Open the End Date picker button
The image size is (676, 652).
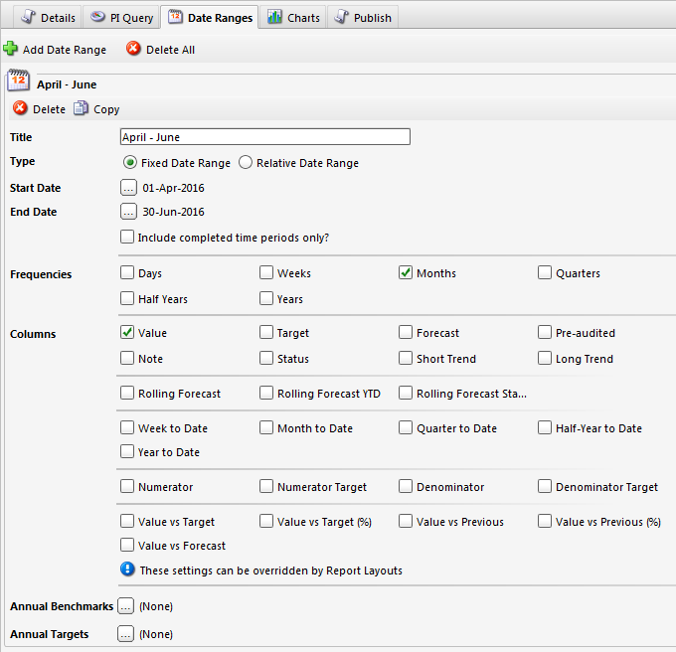128,211
